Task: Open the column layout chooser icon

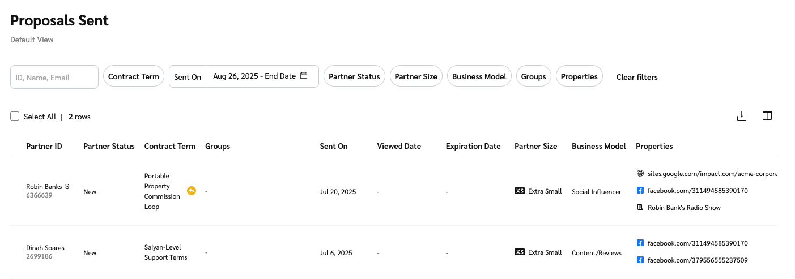Action: click(x=767, y=116)
